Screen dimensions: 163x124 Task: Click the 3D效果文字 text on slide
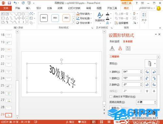point(62,76)
